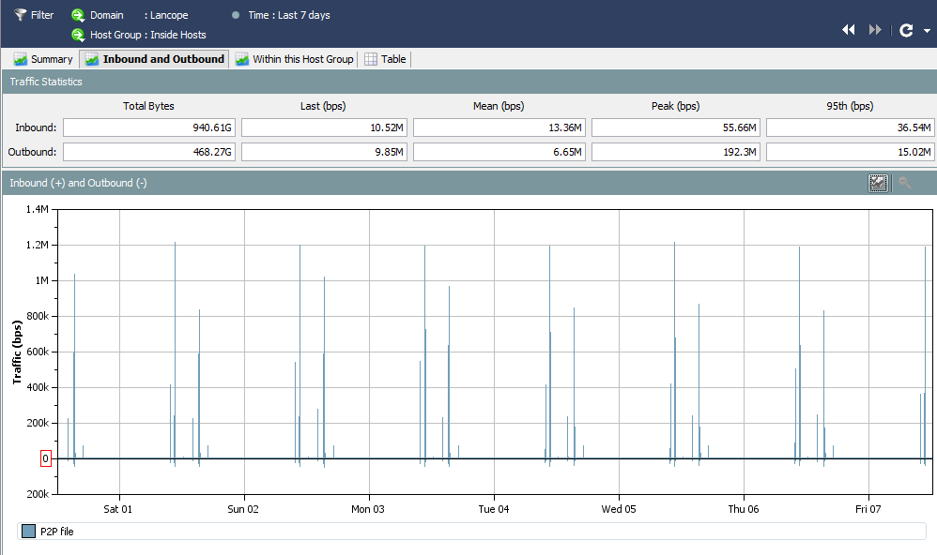
Task: Click the Time : Last 7 days filter text
Action: 289,15
